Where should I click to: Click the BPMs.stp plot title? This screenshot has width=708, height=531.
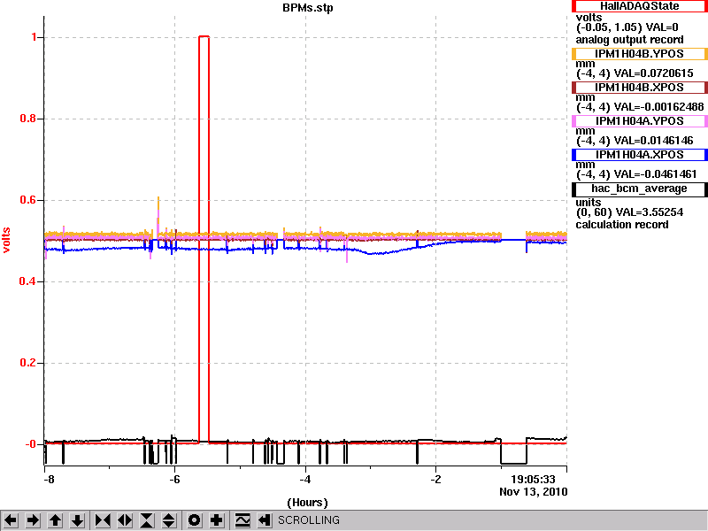click(x=308, y=8)
